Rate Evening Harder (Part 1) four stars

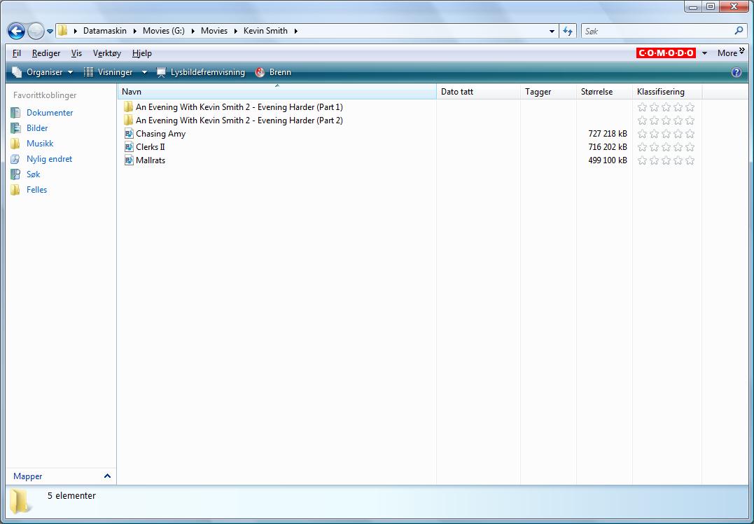(678, 106)
